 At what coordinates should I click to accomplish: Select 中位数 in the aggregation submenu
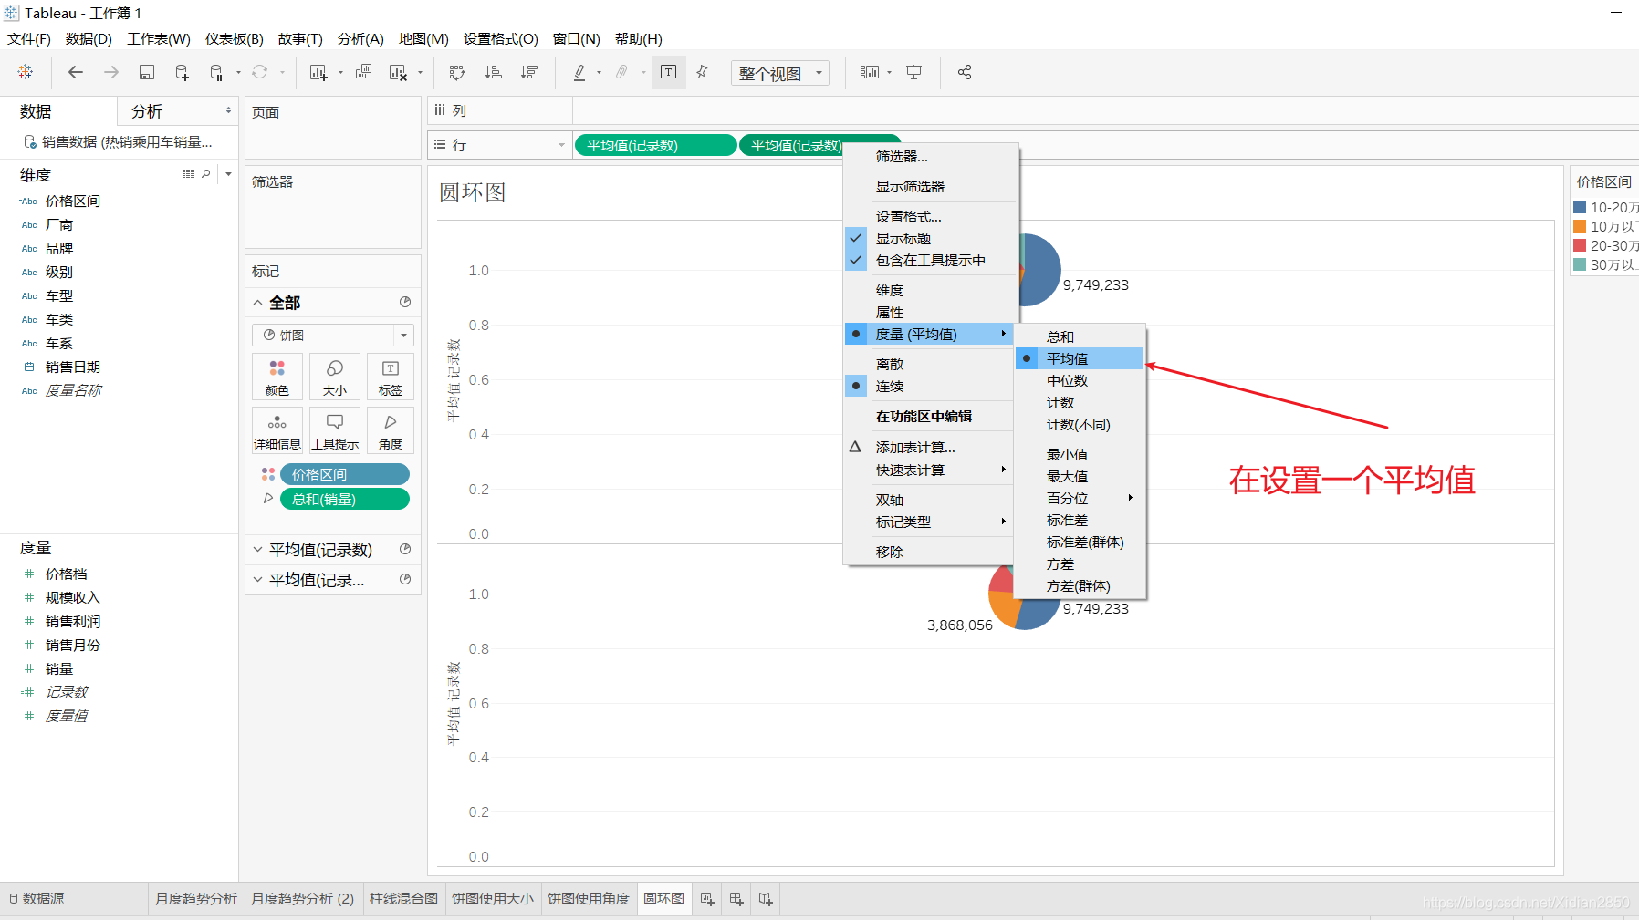pos(1080,381)
